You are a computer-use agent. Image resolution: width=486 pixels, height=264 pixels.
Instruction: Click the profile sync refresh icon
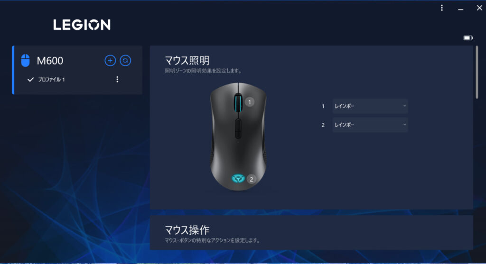coord(125,60)
